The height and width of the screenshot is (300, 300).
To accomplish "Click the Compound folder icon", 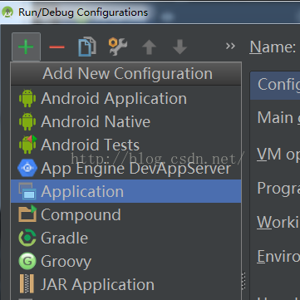I will click(x=27, y=214).
